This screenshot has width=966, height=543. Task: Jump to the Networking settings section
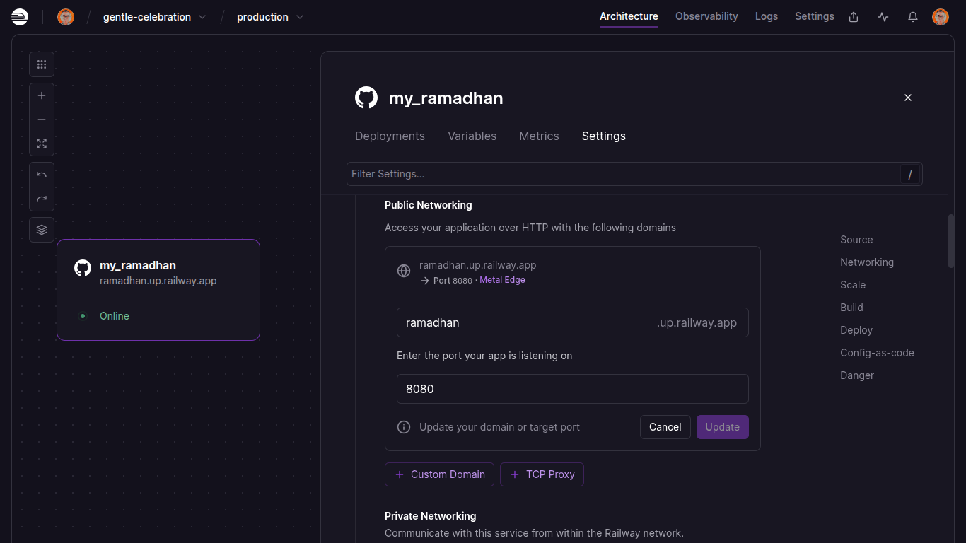(867, 262)
